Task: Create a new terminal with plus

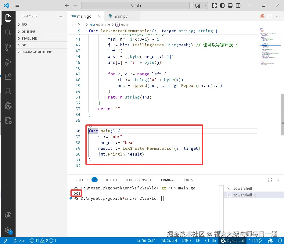Action: coord(246,180)
